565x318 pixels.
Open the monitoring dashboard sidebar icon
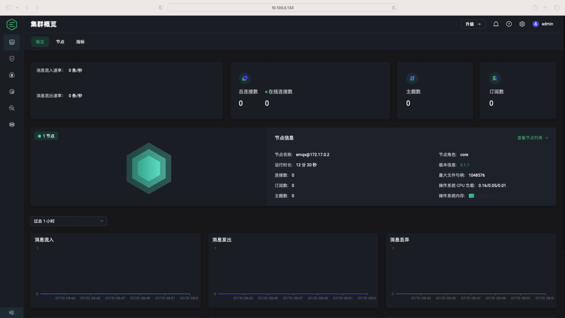coord(11,42)
